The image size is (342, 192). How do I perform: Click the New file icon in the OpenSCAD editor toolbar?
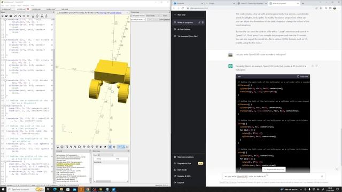click(x=2, y=16)
